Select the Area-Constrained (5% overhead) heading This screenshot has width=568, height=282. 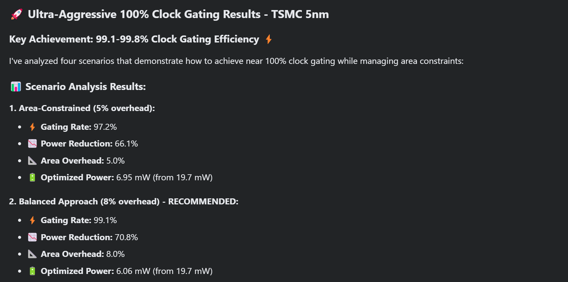[82, 108]
